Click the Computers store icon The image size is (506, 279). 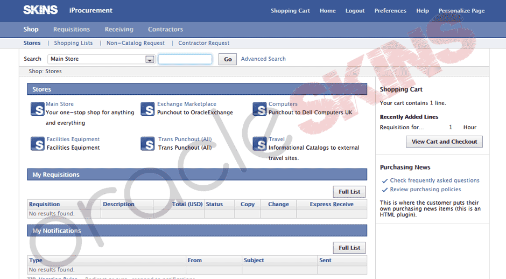[x=259, y=109]
